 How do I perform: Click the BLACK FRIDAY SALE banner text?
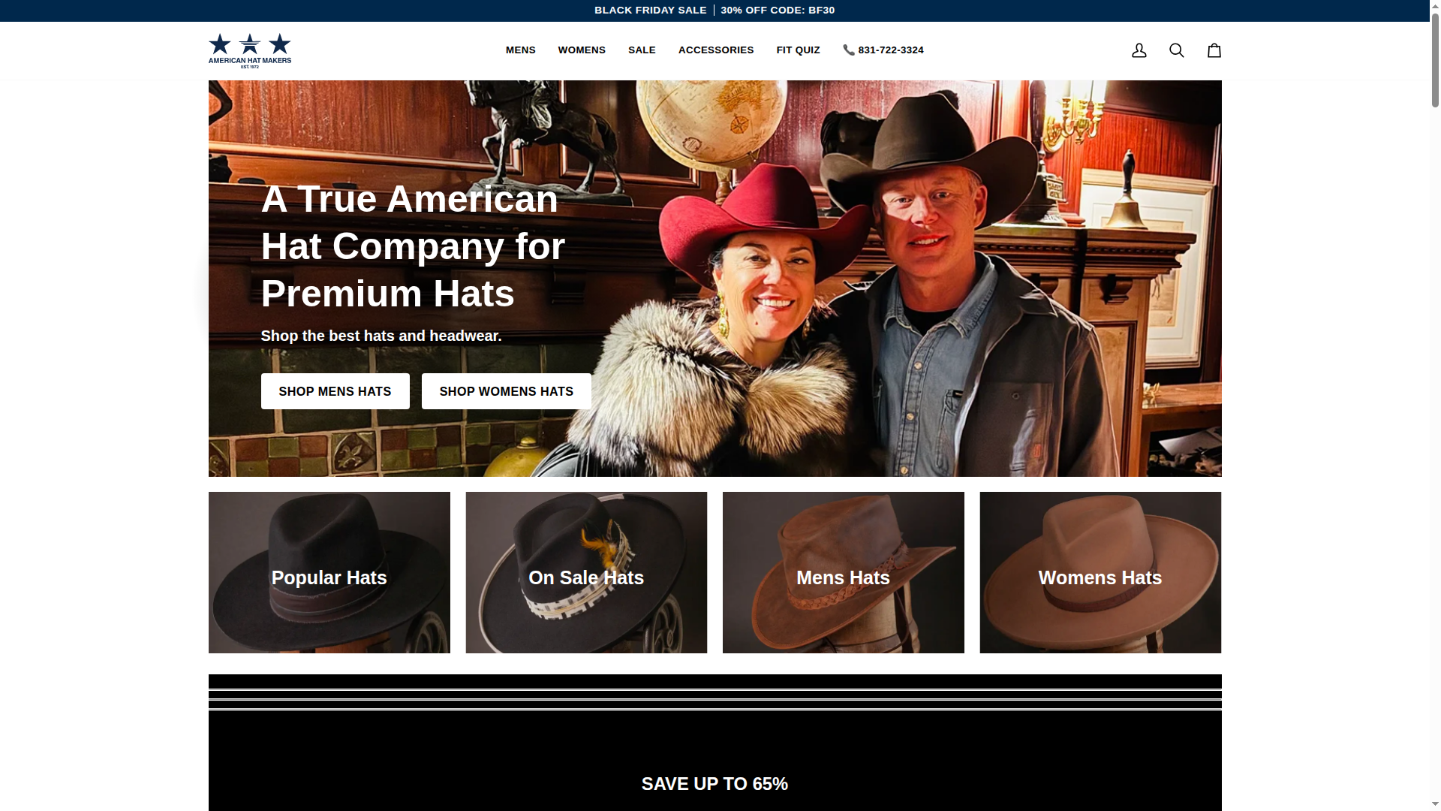650,11
